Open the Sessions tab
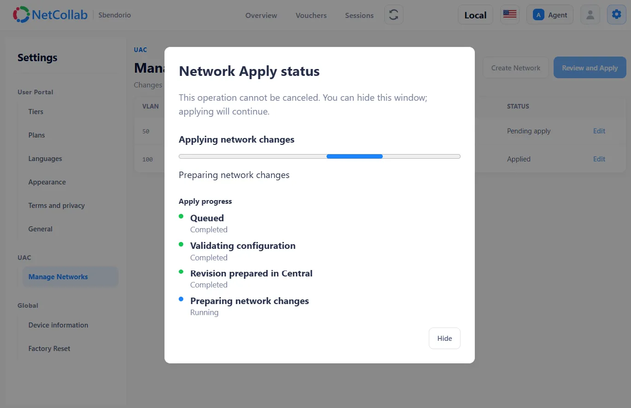This screenshot has width=631, height=408. pos(359,15)
